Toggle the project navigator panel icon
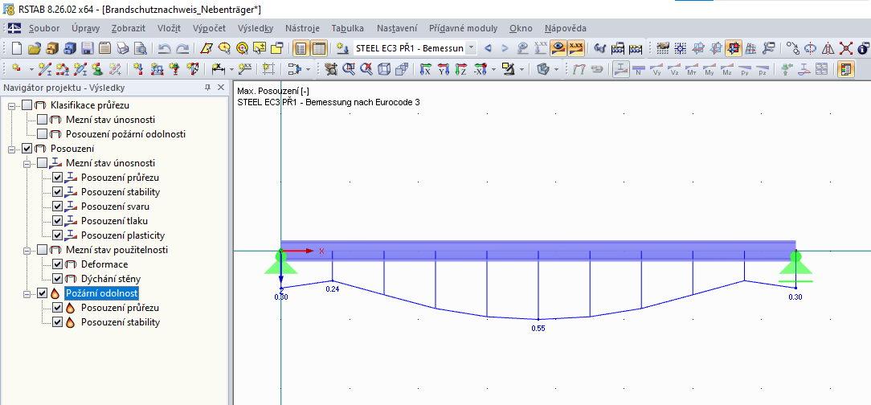The height and width of the screenshot is (405, 871). click(x=301, y=48)
